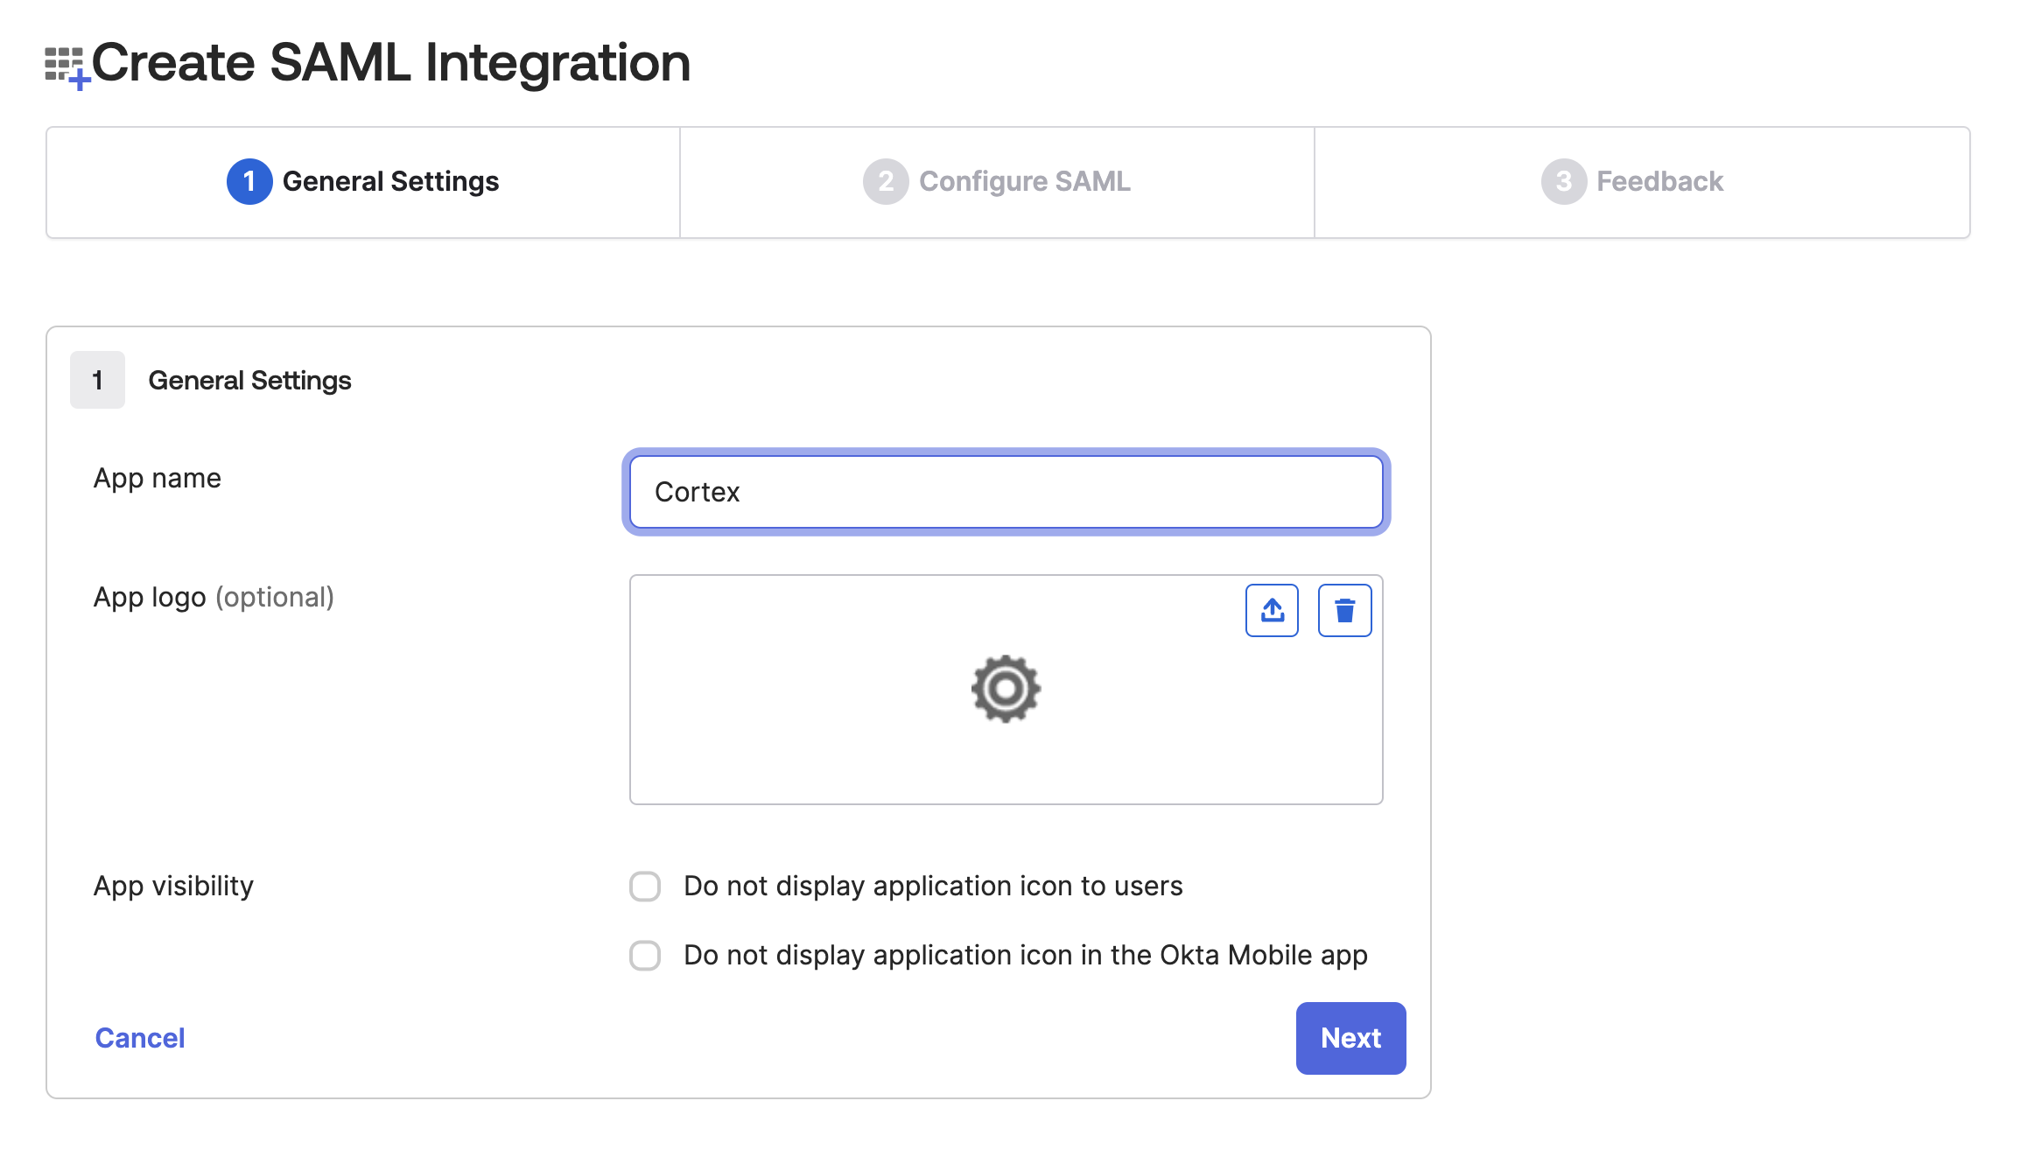Select the General Settings step tab
2020x1150 pixels.
(363, 182)
